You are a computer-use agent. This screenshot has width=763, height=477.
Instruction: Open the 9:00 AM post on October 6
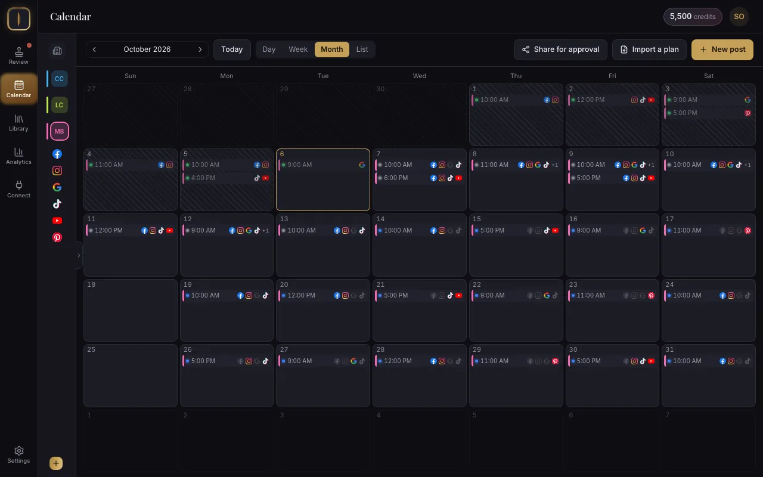323,165
